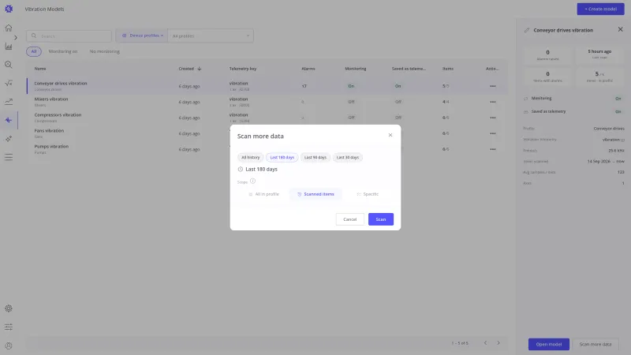The height and width of the screenshot is (355, 631).
Task: Click the Name column header
Action: 40,69
